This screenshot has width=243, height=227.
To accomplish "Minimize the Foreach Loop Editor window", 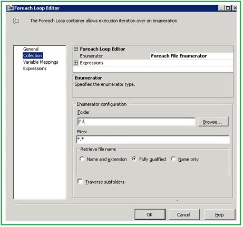I will coord(221,8).
